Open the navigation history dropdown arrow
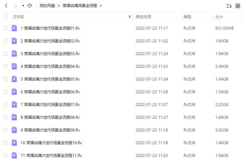 (23, 6)
